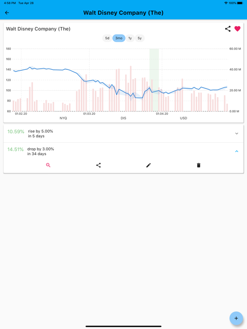The image size is (247, 329).
Task: Tap the card title Walt Disney Company
Action: tap(38, 29)
